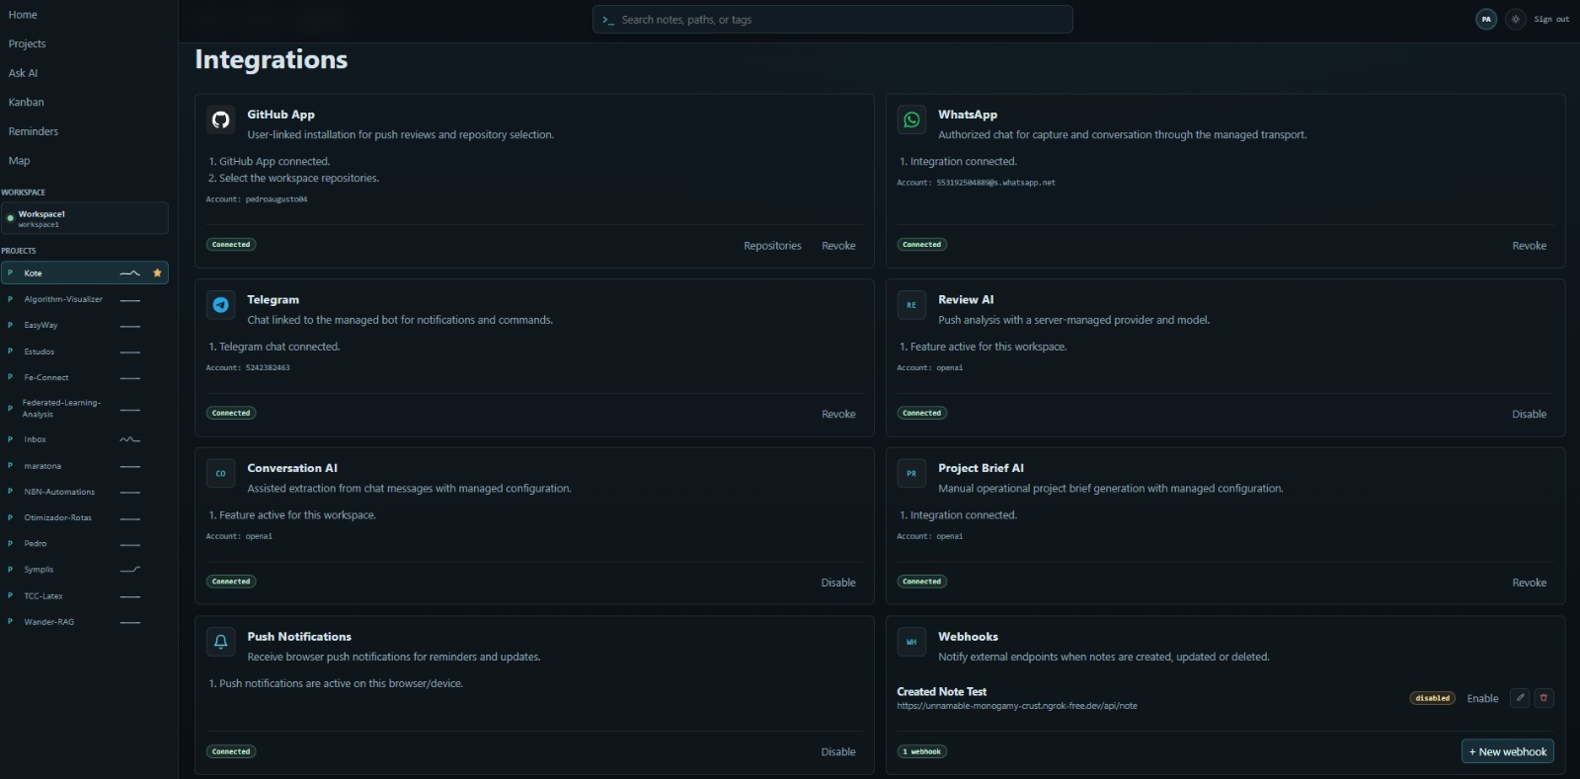Open Ask AI page
The image size is (1580, 779).
[23, 73]
